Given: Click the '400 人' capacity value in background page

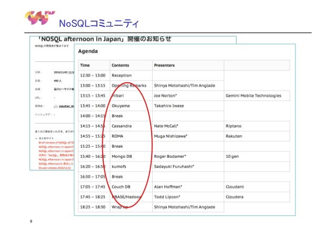Looking at the screenshot, I should click(x=57, y=81).
